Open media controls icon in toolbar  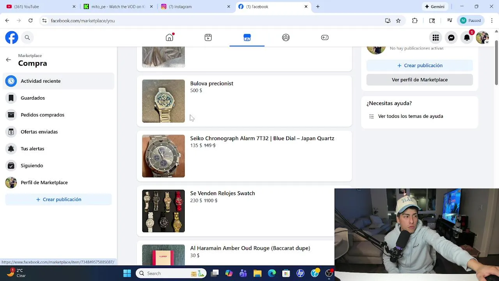pos(449,21)
